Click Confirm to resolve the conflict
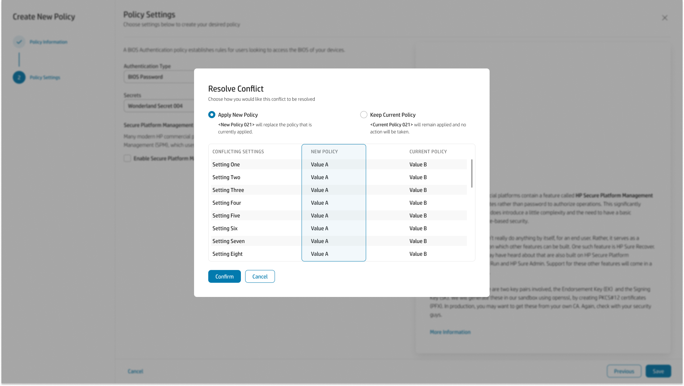Image resolution: width=684 pixels, height=386 pixels. click(224, 276)
